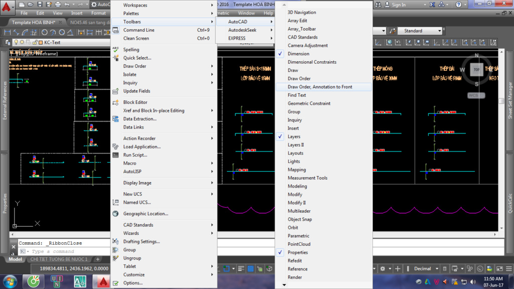Open the WCS coordinate system dropdown label
514x289 pixels.
click(476, 95)
